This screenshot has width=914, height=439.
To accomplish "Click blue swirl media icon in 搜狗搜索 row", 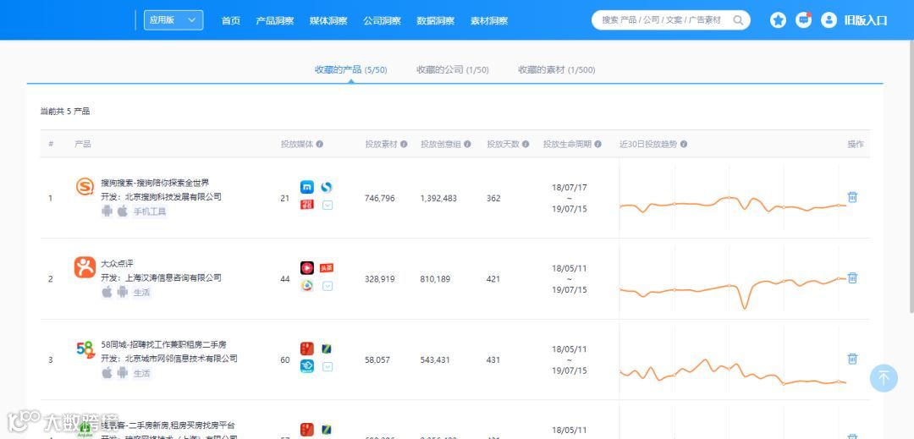I will [327, 187].
